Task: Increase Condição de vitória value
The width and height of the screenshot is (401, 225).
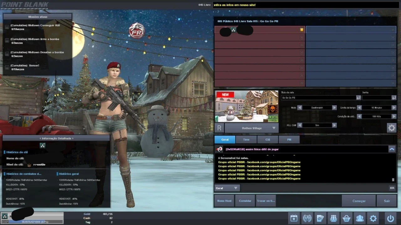Action: [394, 116]
